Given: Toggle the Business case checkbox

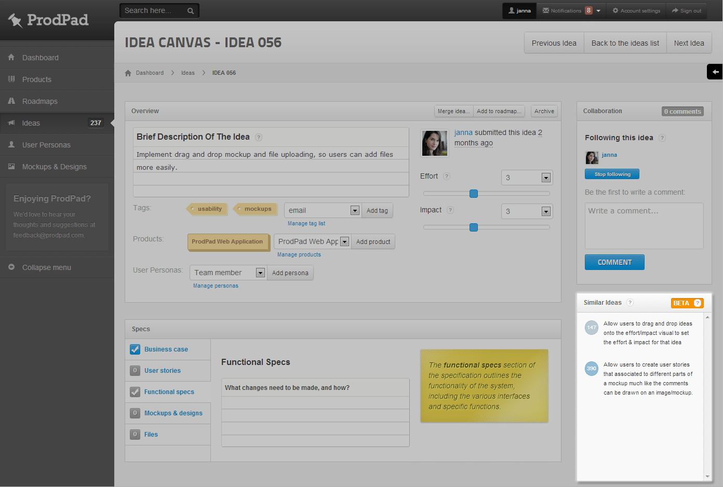Looking at the screenshot, I should tap(135, 349).
